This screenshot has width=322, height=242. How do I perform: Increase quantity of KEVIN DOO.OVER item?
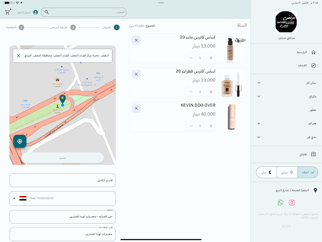(x=211, y=126)
